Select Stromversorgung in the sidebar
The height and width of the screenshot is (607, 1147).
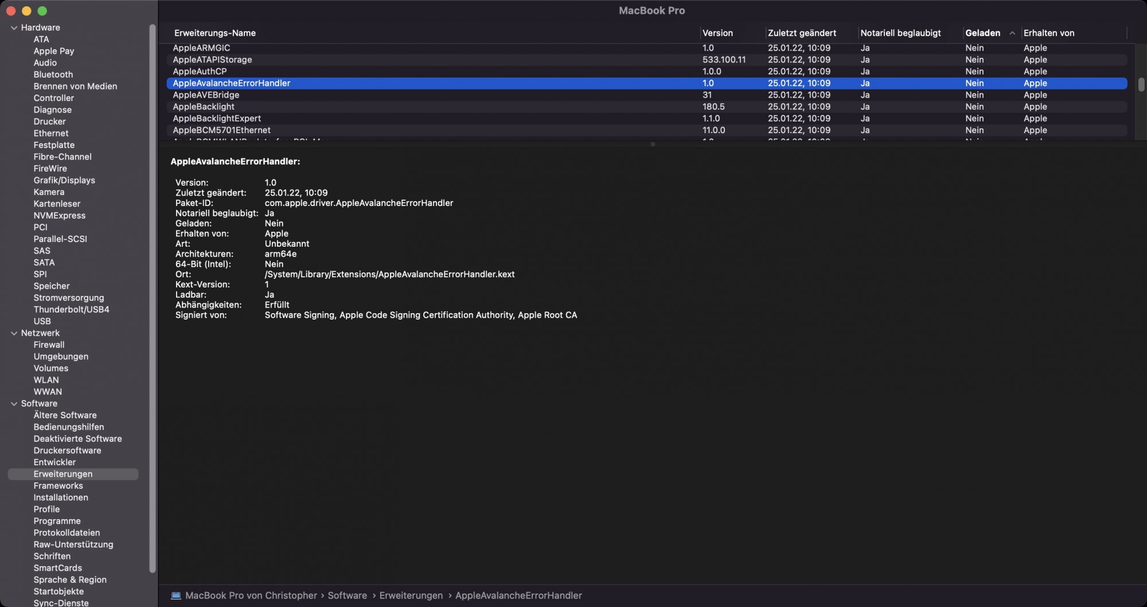69,298
